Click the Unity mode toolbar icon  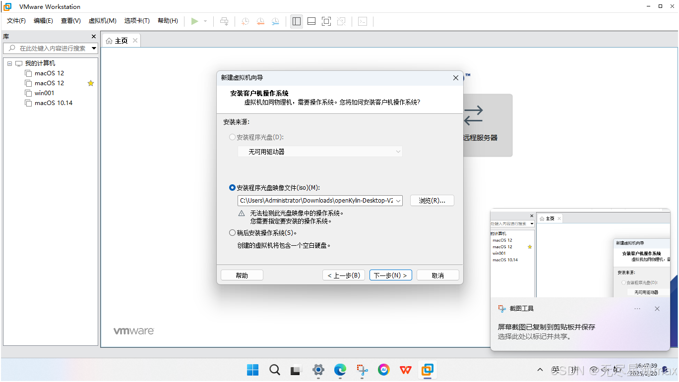(341, 21)
